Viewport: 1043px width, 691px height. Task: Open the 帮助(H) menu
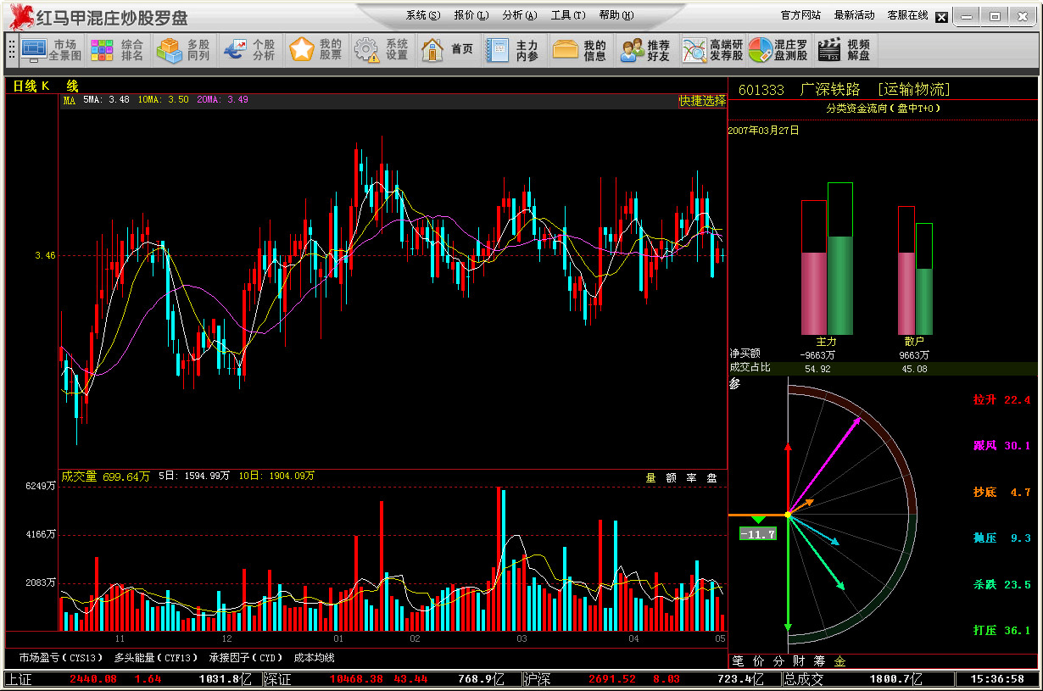coord(616,15)
